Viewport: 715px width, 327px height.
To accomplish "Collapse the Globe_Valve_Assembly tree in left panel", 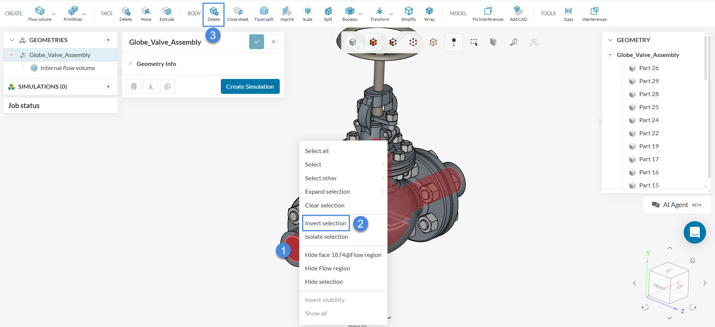I will point(12,55).
